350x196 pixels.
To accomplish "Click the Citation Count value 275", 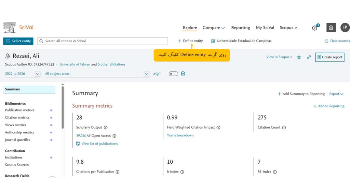I will [x=262, y=117].
